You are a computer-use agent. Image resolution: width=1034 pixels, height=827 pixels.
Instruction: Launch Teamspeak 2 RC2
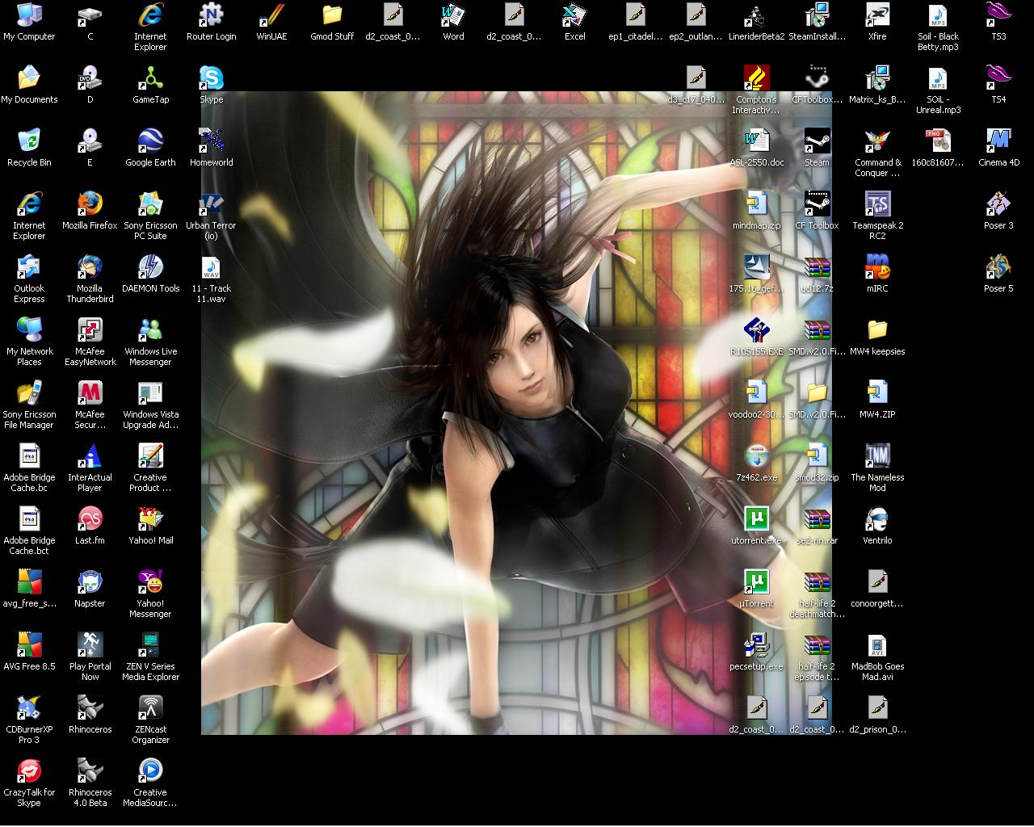coord(877,204)
